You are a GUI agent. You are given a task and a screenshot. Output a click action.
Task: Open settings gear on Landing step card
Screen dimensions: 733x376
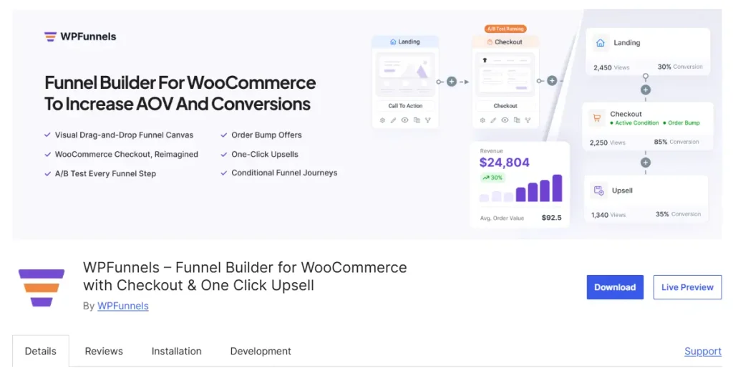(382, 120)
